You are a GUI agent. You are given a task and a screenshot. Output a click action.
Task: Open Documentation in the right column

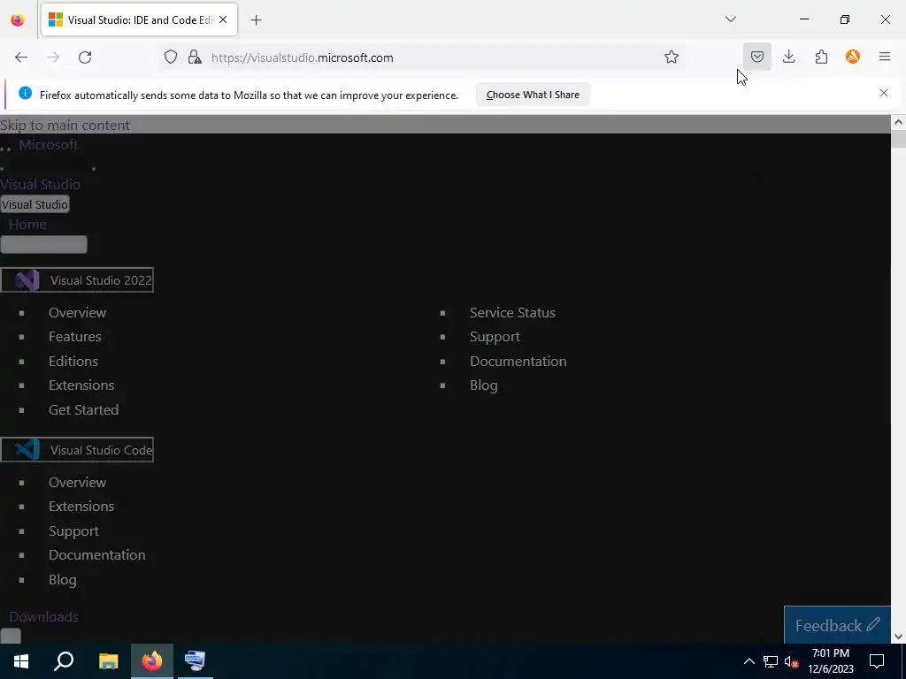click(x=518, y=361)
